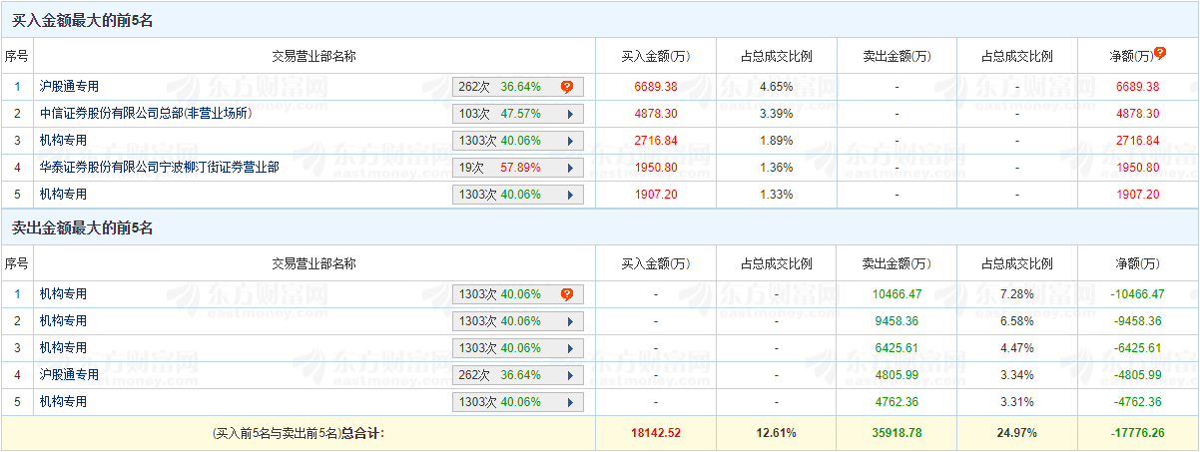Click the 卖出金额(万) header in the sell table
The image size is (1200, 452).
pos(897,264)
